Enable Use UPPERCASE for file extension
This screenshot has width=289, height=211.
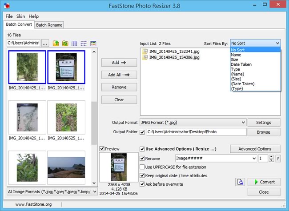142,167
